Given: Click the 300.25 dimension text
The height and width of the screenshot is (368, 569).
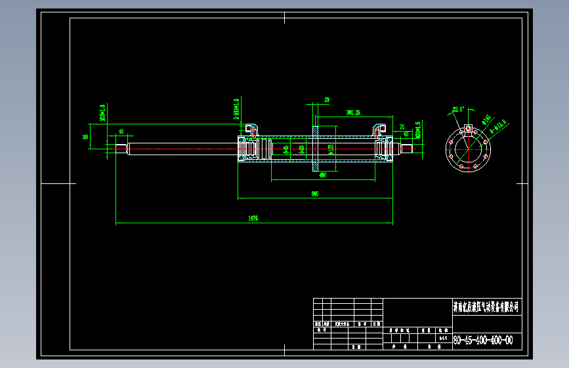Looking at the screenshot, I should pos(353,113).
